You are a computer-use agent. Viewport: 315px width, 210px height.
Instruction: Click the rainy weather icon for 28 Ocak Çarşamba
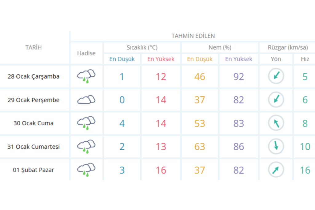[86, 76]
